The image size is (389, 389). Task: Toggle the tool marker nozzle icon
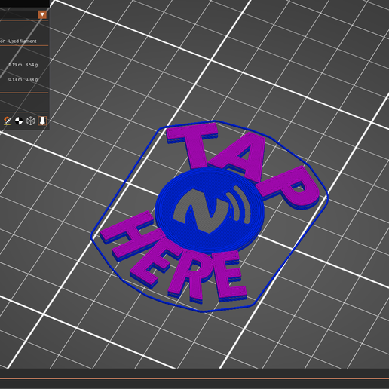42,121
